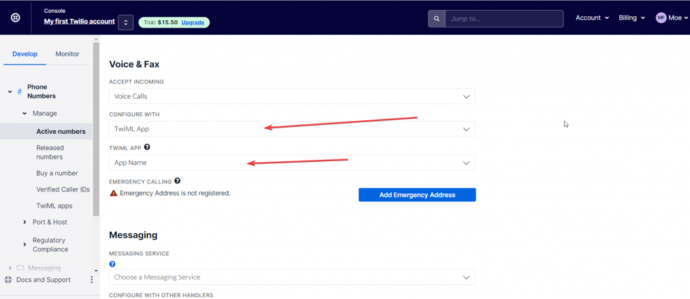Click the Docs and Support lifebuoy icon
The image size is (690, 299).
9,280
